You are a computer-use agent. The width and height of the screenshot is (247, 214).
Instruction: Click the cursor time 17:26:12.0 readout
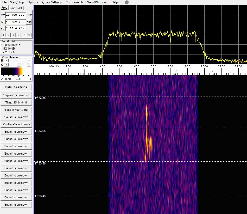point(8,52)
